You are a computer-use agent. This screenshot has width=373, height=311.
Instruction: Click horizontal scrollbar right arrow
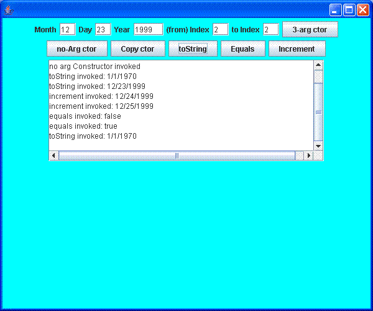pyautogui.click(x=308, y=155)
